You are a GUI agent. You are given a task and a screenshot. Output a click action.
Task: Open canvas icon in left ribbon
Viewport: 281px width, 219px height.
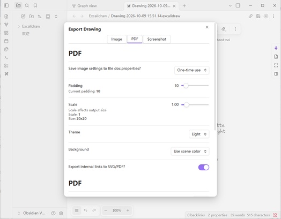pyautogui.click(x=6, y=33)
